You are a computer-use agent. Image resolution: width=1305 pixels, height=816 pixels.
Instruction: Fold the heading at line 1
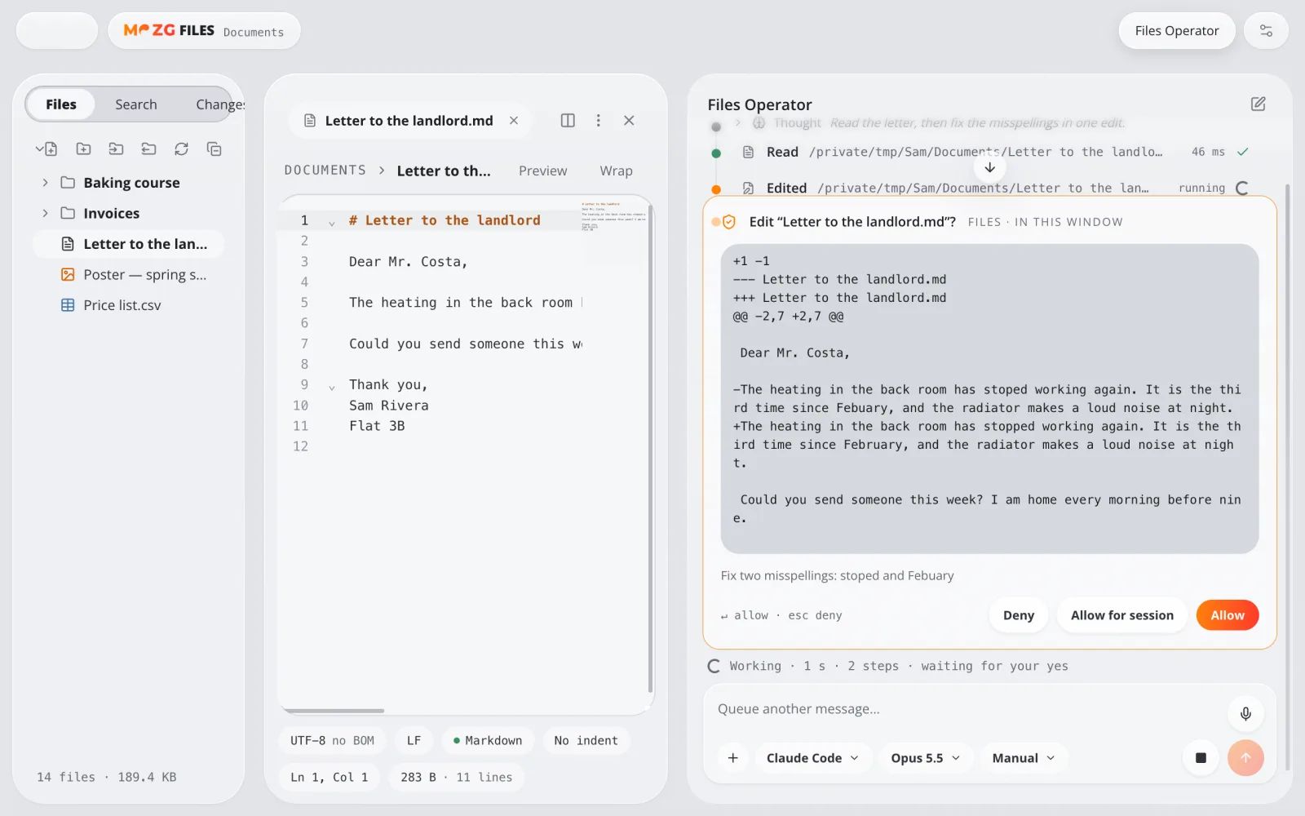(x=331, y=222)
